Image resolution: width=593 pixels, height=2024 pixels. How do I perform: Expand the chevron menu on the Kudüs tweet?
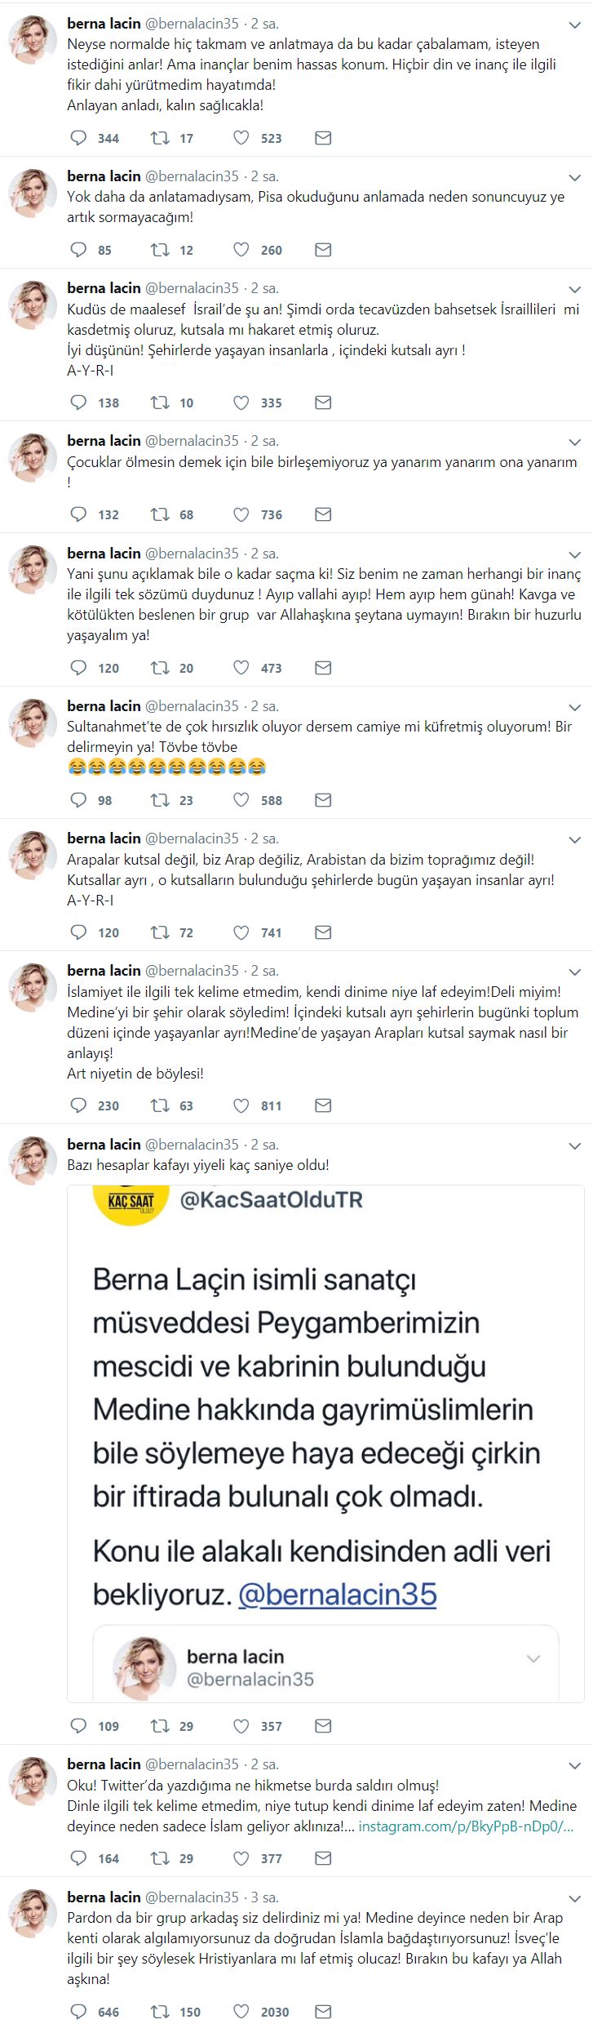pos(575,290)
